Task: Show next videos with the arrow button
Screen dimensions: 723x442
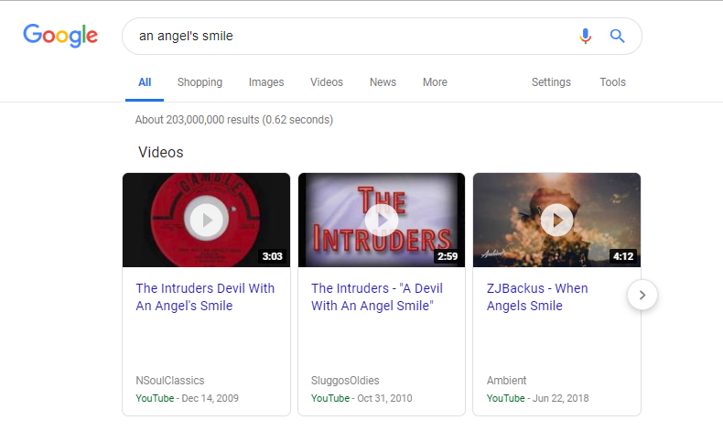Action: click(x=642, y=295)
